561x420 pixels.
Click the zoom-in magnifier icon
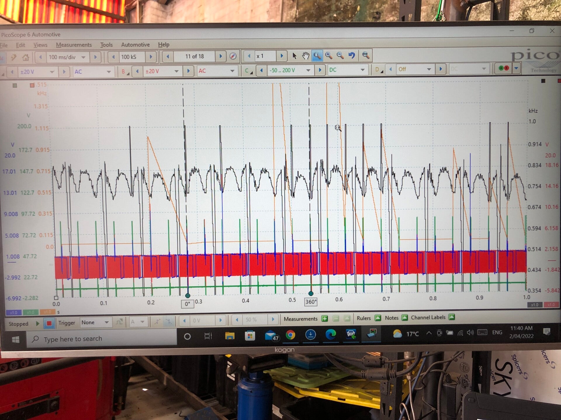click(329, 55)
